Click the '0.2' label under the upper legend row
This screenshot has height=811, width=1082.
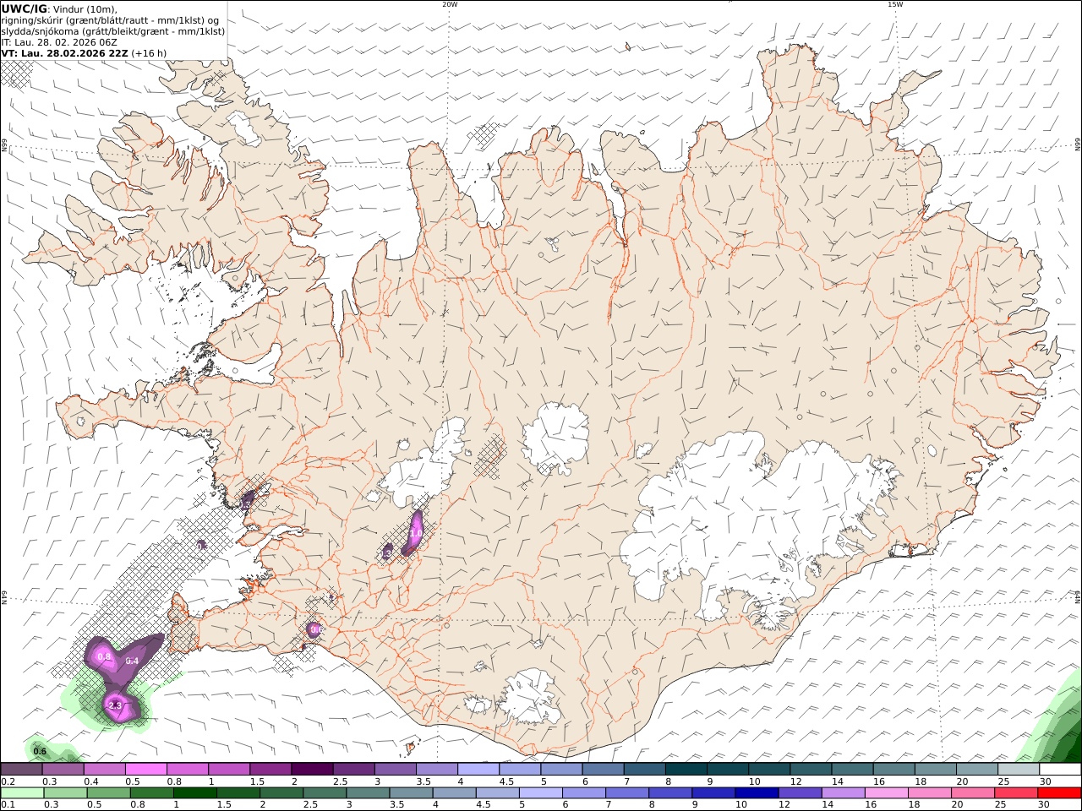(8, 781)
